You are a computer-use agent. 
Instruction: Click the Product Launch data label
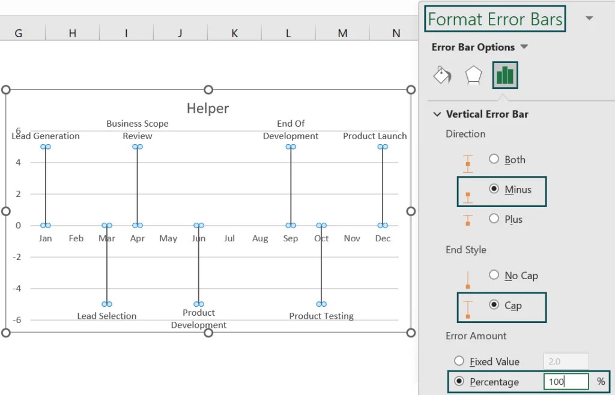375,136
